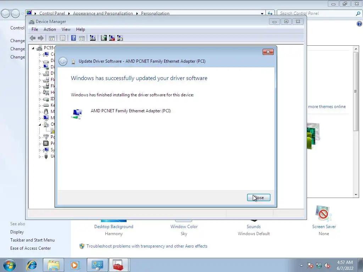Open the Sounds settings link
Image resolution: width=363 pixels, height=272 pixels.
(253, 227)
